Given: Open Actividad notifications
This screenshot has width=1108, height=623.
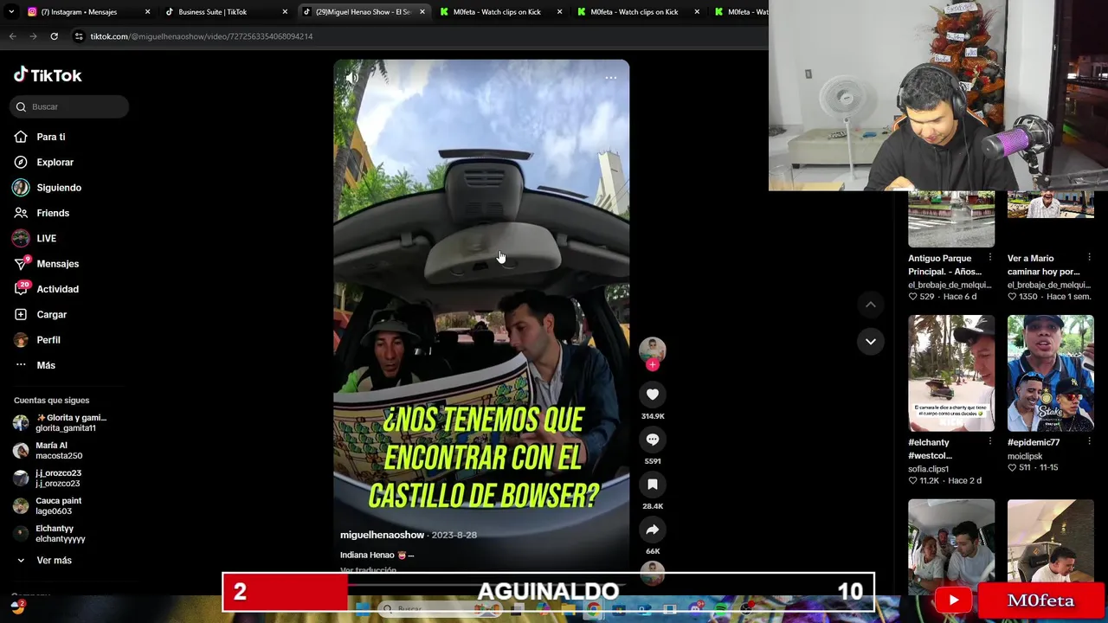Looking at the screenshot, I should [57, 289].
